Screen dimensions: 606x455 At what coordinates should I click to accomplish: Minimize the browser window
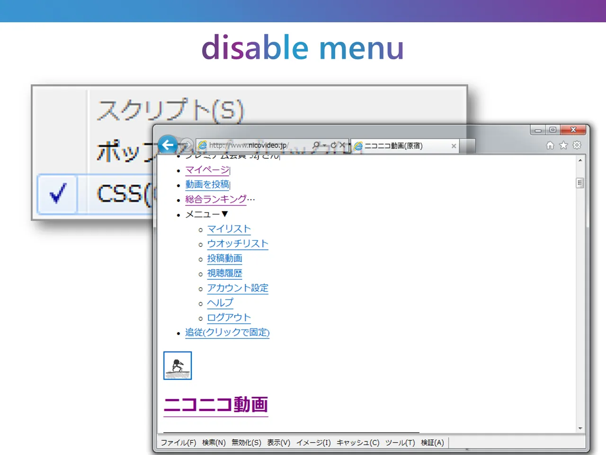538,130
